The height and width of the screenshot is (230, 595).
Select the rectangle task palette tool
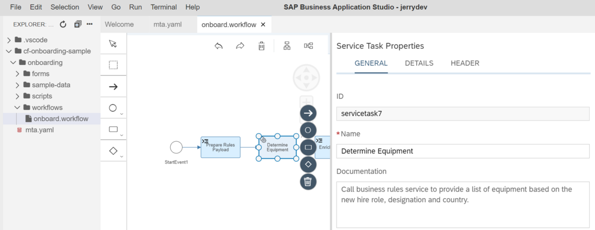click(113, 129)
